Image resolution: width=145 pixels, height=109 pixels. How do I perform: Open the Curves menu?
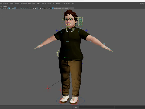tap(38, 3)
